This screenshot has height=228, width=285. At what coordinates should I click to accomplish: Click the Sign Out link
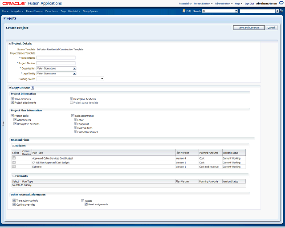tap(249, 3)
